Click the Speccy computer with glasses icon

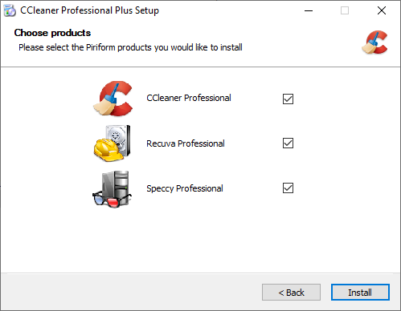(x=112, y=189)
